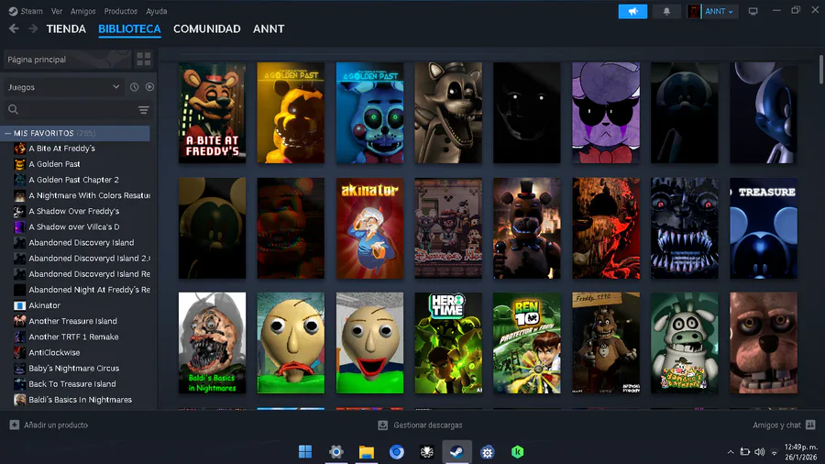The image size is (825, 464).
Task: Go to the TIENDA tab
Action: click(66, 29)
